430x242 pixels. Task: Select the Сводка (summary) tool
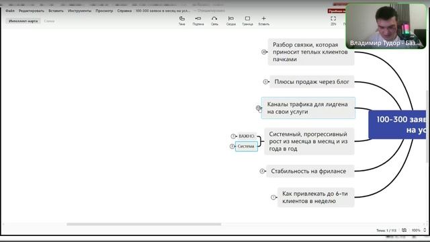(231, 21)
